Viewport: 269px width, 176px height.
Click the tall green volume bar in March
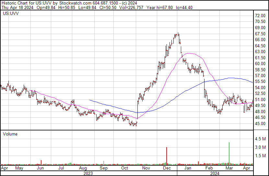click(229, 152)
